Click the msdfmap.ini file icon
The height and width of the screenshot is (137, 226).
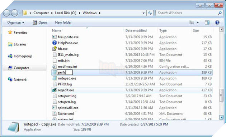(55, 67)
